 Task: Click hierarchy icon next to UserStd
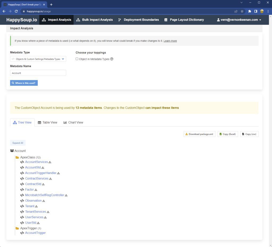tap(38, 223)
